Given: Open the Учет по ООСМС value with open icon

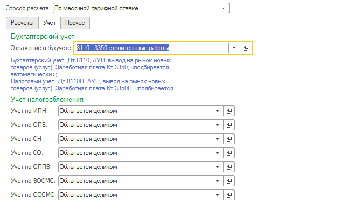Looking at the screenshot, I should [x=229, y=195].
